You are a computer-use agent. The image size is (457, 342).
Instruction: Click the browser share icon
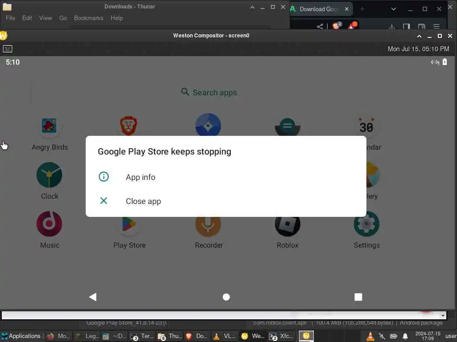[320, 26]
